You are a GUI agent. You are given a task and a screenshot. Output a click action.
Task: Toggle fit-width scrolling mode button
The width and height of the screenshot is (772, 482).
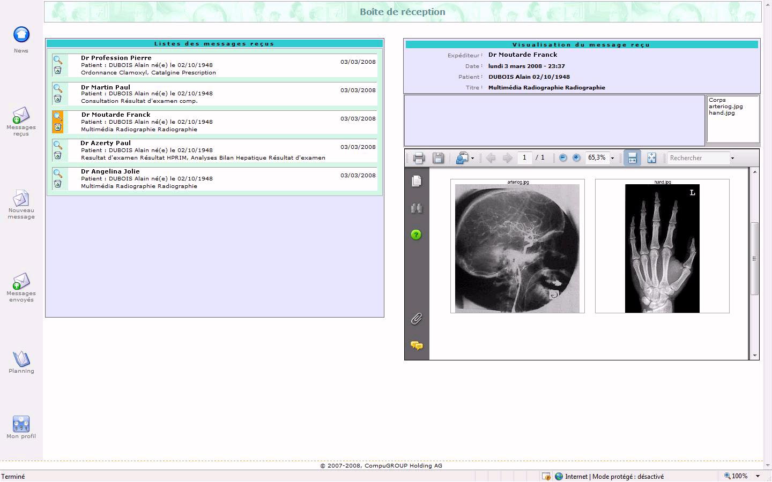[632, 158]
